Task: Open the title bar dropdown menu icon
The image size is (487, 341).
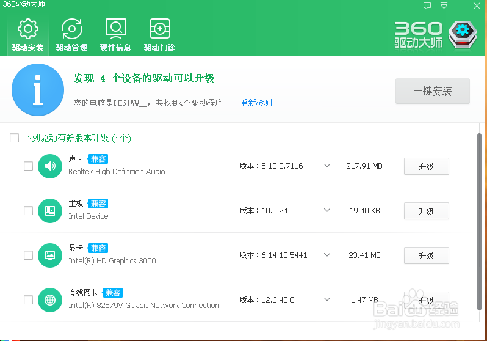Action: pos(444,5)
